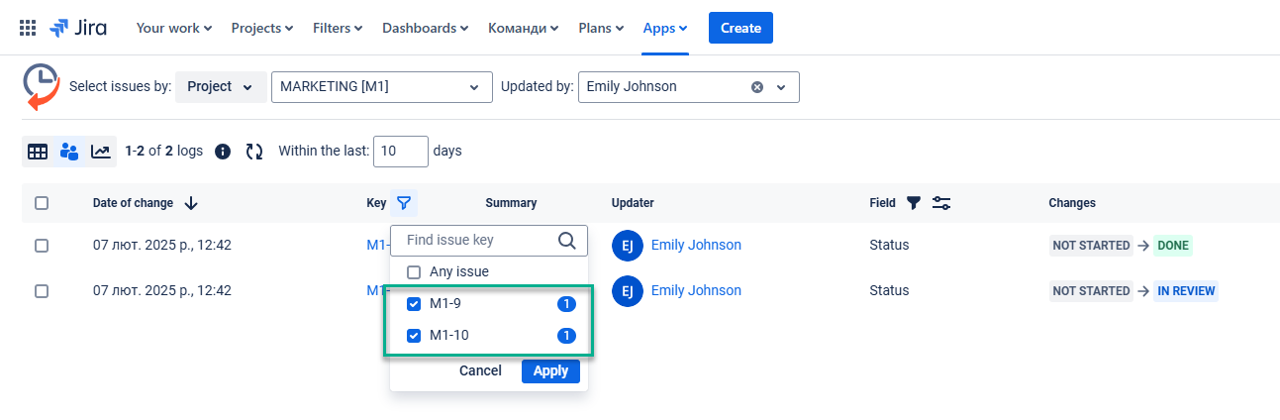
Task: Expand the Project selection dropdown
Action: 221,87
